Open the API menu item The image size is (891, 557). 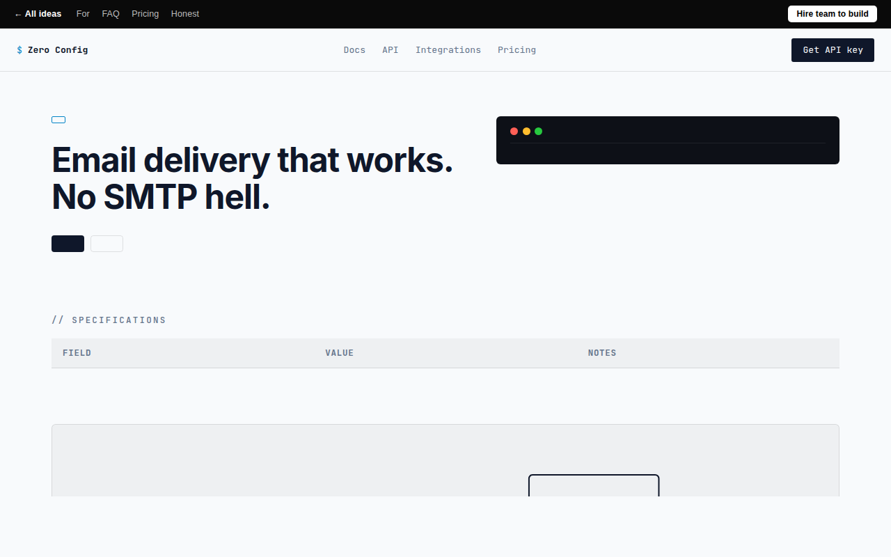click(391, 50)
